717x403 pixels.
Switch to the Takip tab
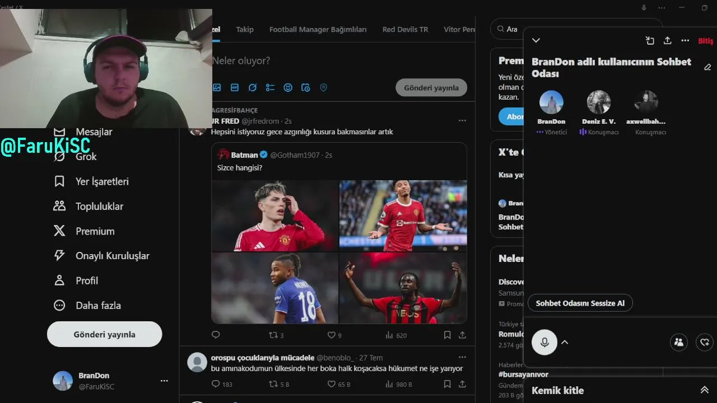pyautogui.click(x=245, y=29)
